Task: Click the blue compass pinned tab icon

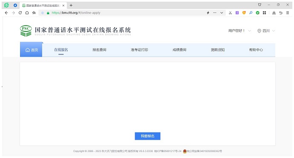Action: [15, 5]
